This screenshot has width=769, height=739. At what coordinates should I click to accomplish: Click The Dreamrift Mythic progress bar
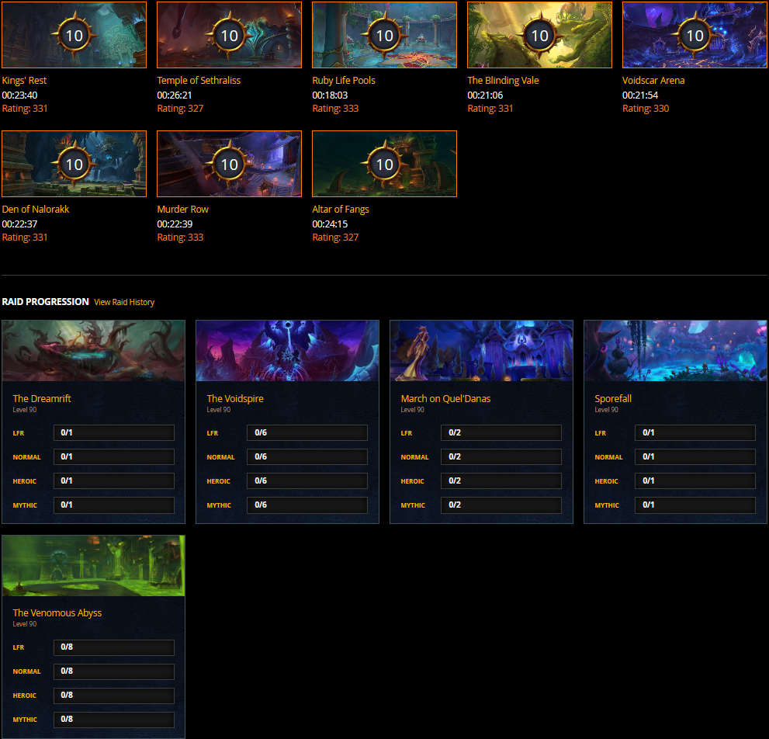coord(114,505)
